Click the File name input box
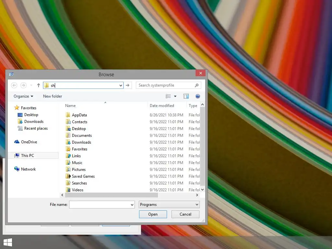332x249 pixels. [102, 205]
